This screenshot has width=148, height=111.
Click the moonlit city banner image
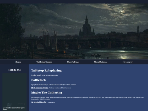point(74,31)
